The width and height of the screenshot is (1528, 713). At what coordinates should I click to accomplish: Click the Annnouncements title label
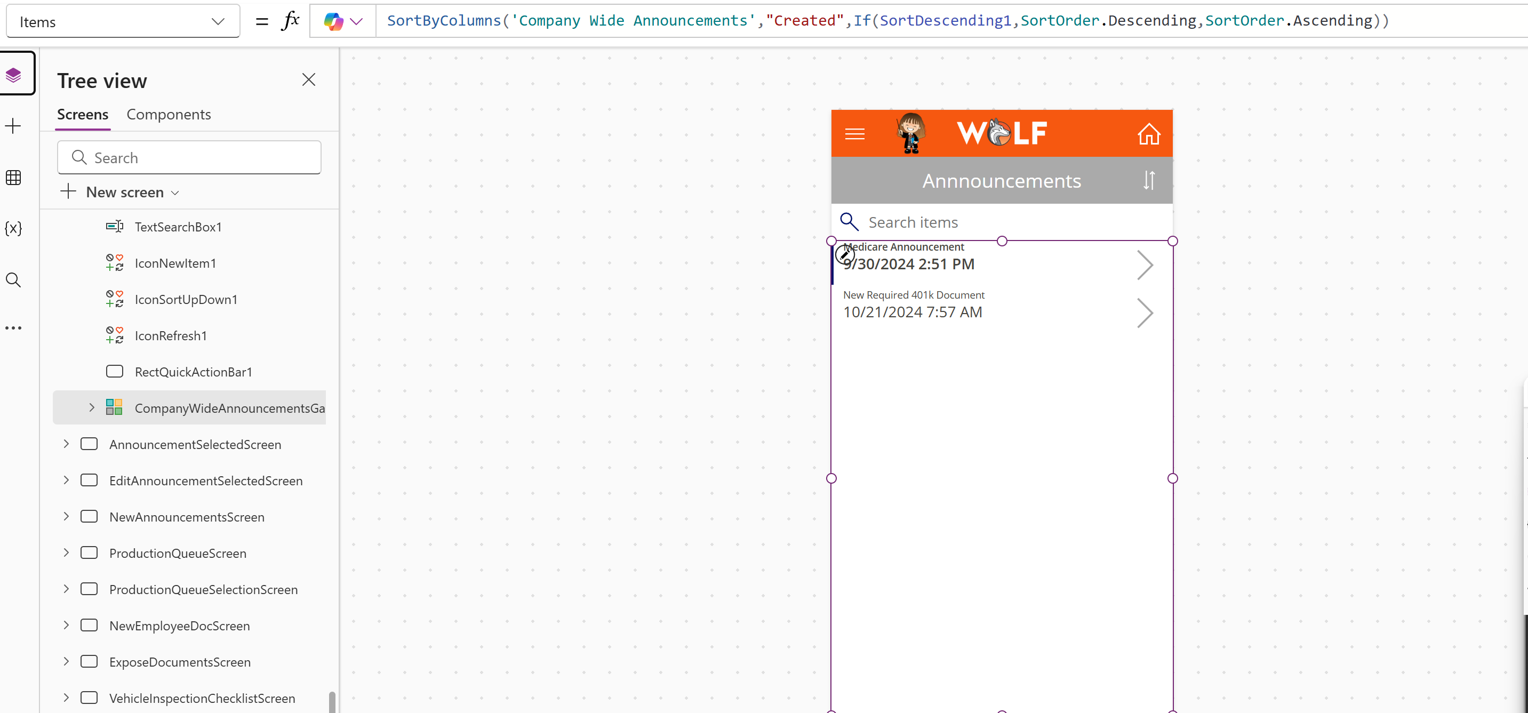pyautogui.click(x=1002, y=181)
